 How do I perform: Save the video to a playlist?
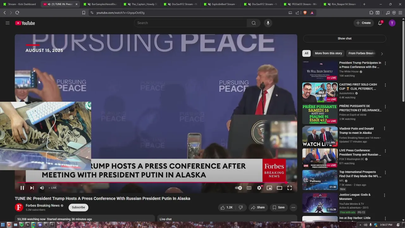point(278,207)
